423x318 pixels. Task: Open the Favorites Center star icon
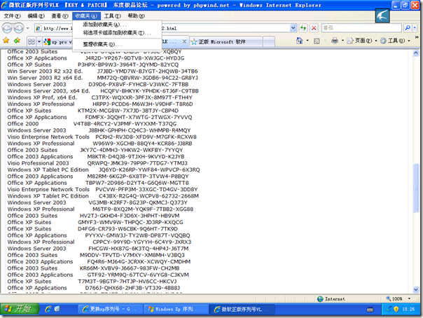click(x=6, y=41)
